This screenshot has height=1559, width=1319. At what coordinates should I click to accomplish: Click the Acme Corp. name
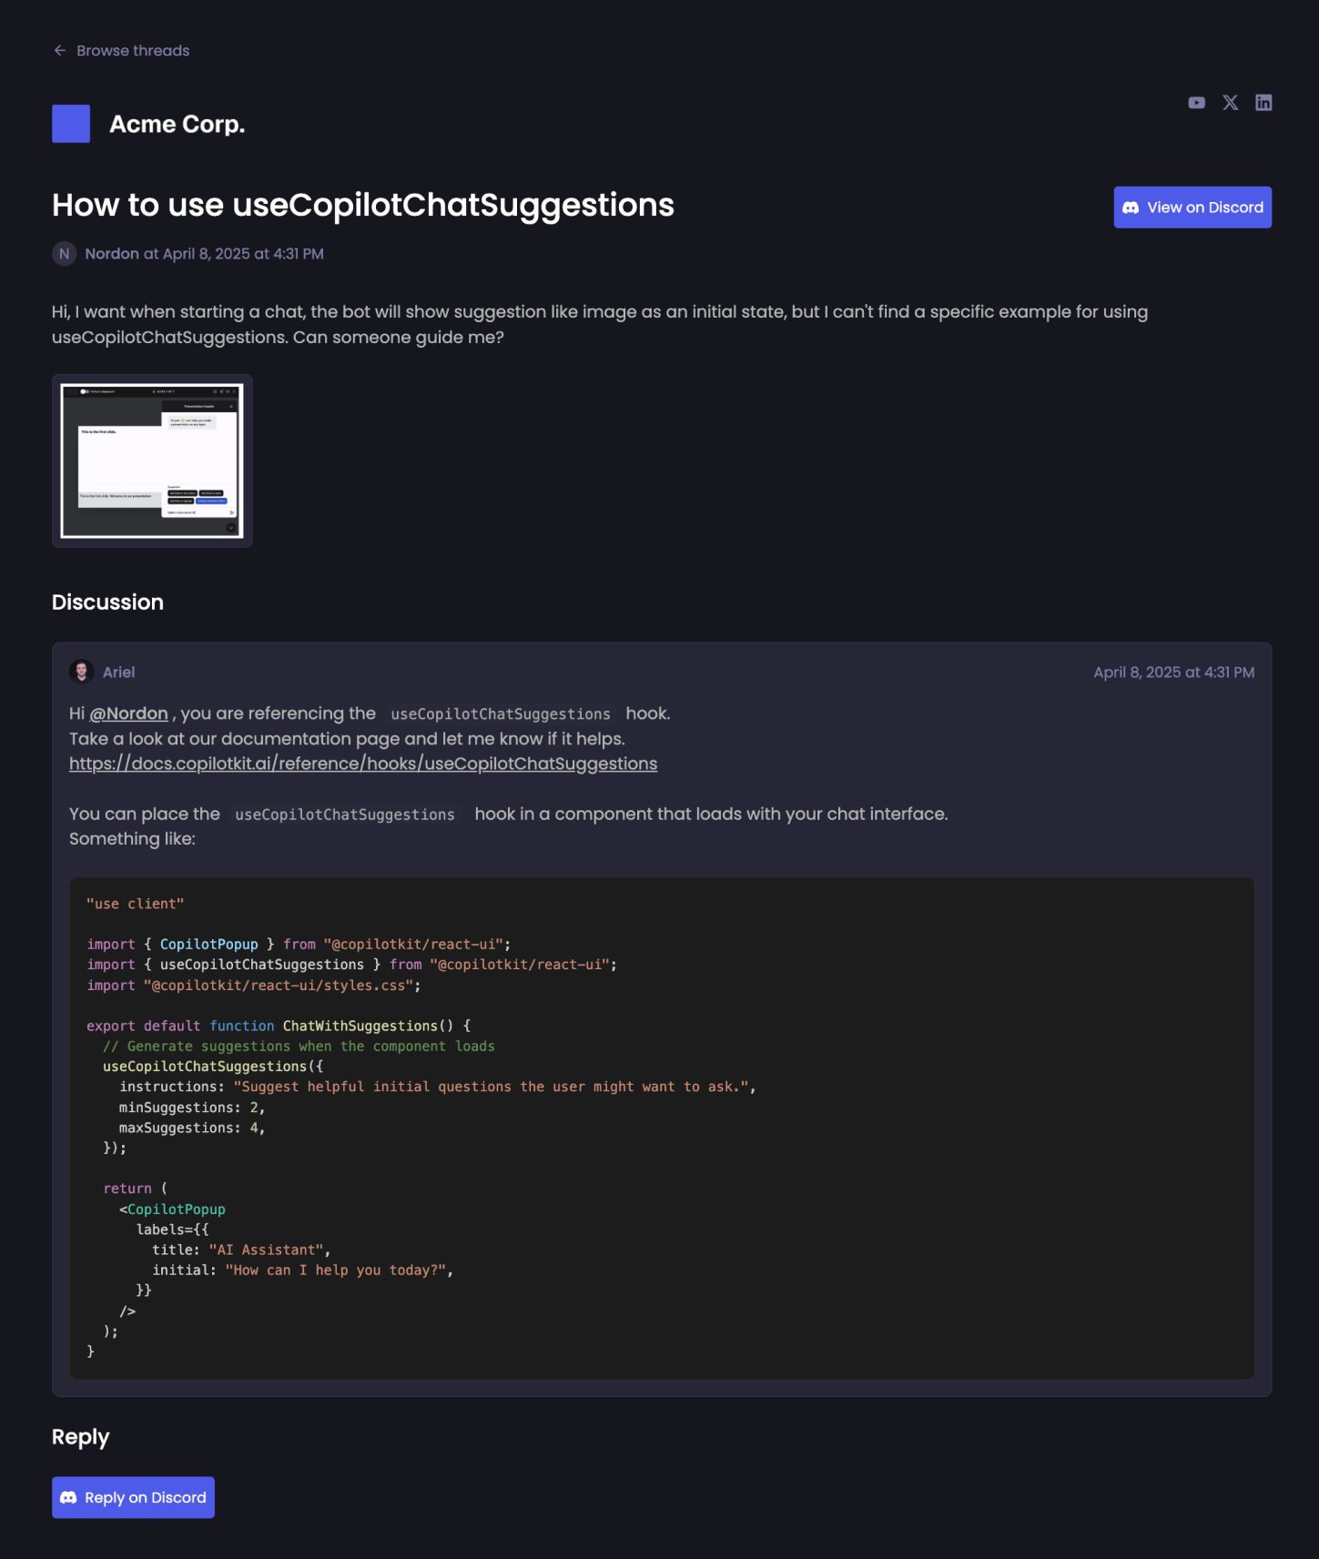click(178, 124)
